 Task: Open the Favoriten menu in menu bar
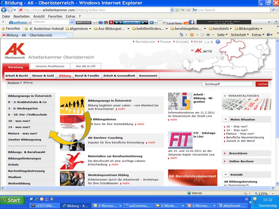click(55, 16)
